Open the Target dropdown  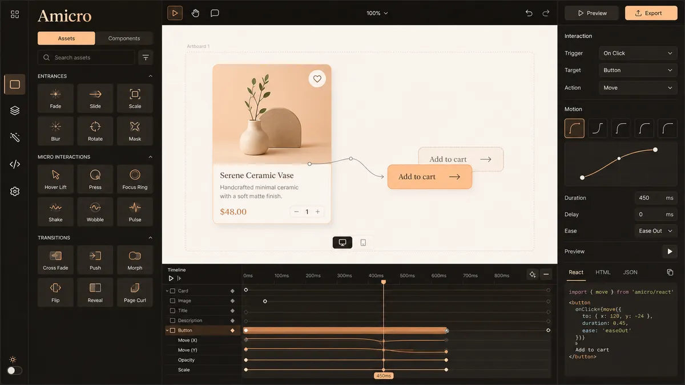638,70
